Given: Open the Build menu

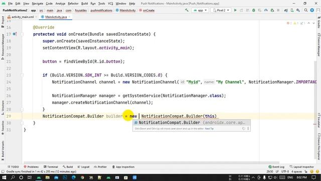Looking at the screenshot, I should click(x=84, y=4).
